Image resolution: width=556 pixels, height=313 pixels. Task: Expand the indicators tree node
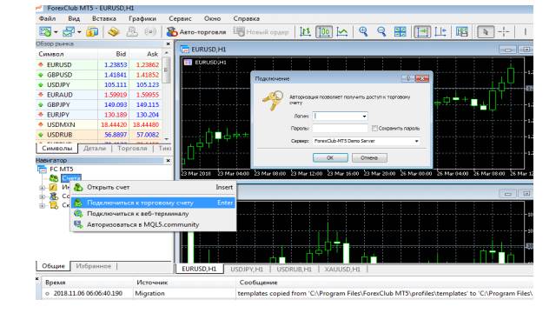point(43,188)
